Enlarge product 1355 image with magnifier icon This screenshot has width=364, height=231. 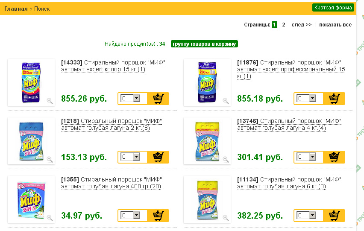pyautogui.click(x=50, y=218)
